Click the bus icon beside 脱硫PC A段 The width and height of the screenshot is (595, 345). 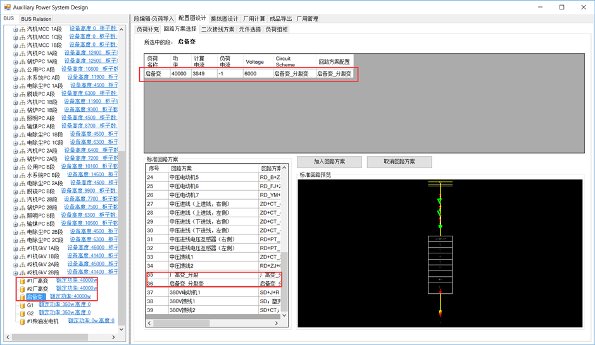click(22, 94)
